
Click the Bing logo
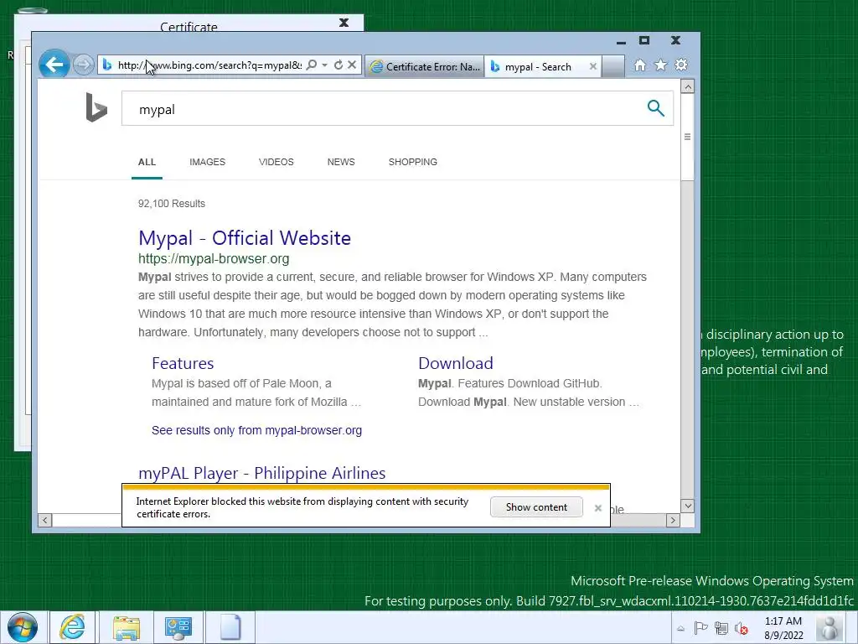[x=96, y=107]
